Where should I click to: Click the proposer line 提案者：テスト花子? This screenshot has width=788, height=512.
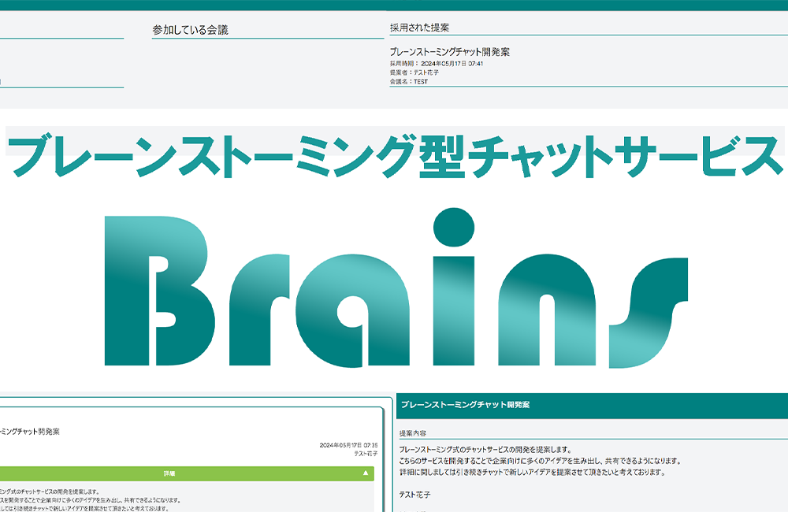(x=414, y=72)
